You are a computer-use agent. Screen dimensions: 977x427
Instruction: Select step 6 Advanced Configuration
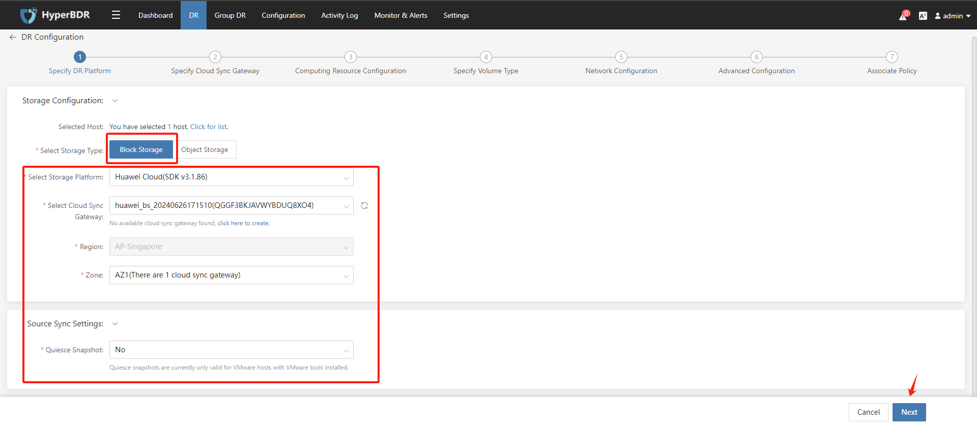(x=757, y=63)
